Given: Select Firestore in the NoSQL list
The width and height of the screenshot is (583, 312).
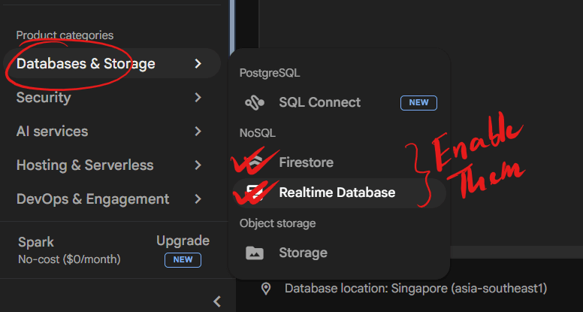Looking at the screenshot, I should pos(339,162).
